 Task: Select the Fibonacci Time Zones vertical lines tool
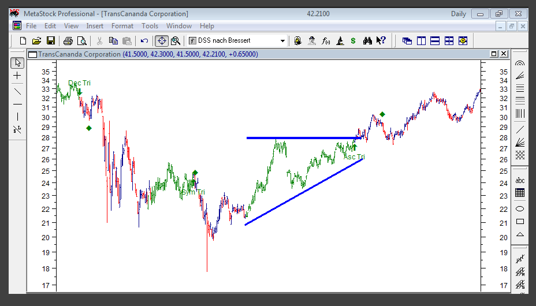(x=520, y=113)
